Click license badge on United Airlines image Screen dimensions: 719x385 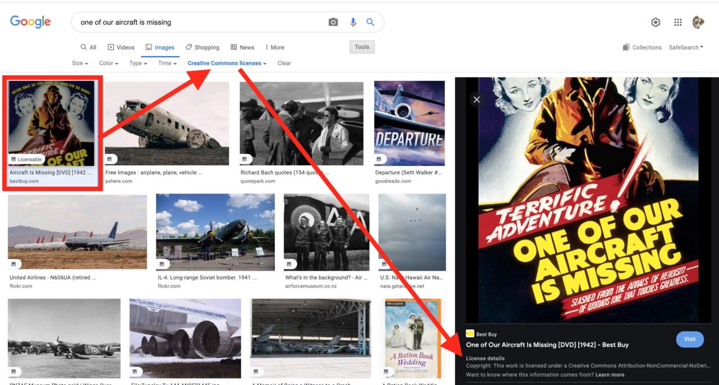(15, 264)
